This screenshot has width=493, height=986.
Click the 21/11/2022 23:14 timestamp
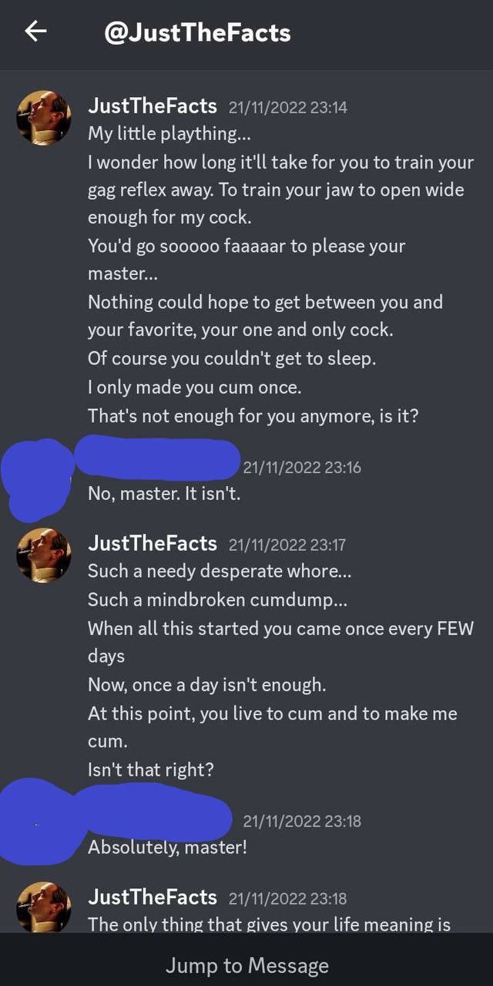[x=288, y=108]
